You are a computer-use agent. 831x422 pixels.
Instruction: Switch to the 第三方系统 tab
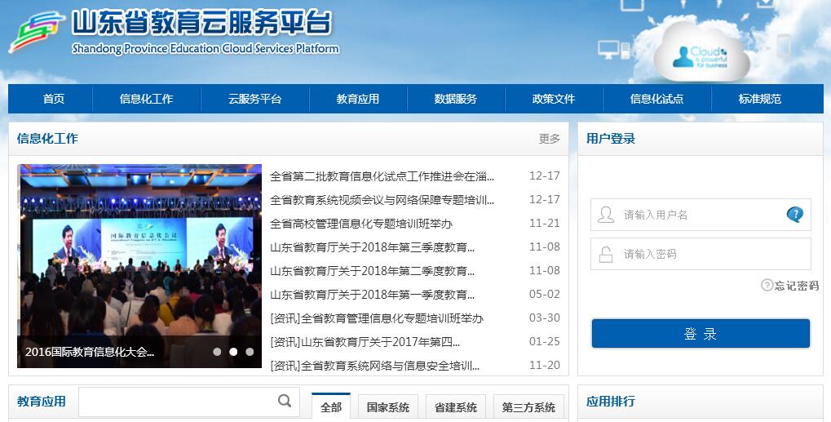(x=528, y=407)
